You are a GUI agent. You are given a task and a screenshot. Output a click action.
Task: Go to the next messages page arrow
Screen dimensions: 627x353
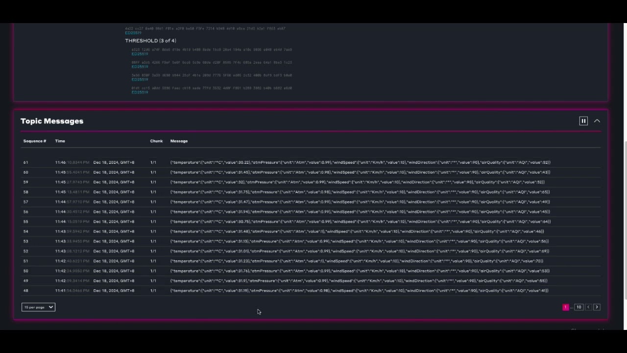[x=597, y=307]
